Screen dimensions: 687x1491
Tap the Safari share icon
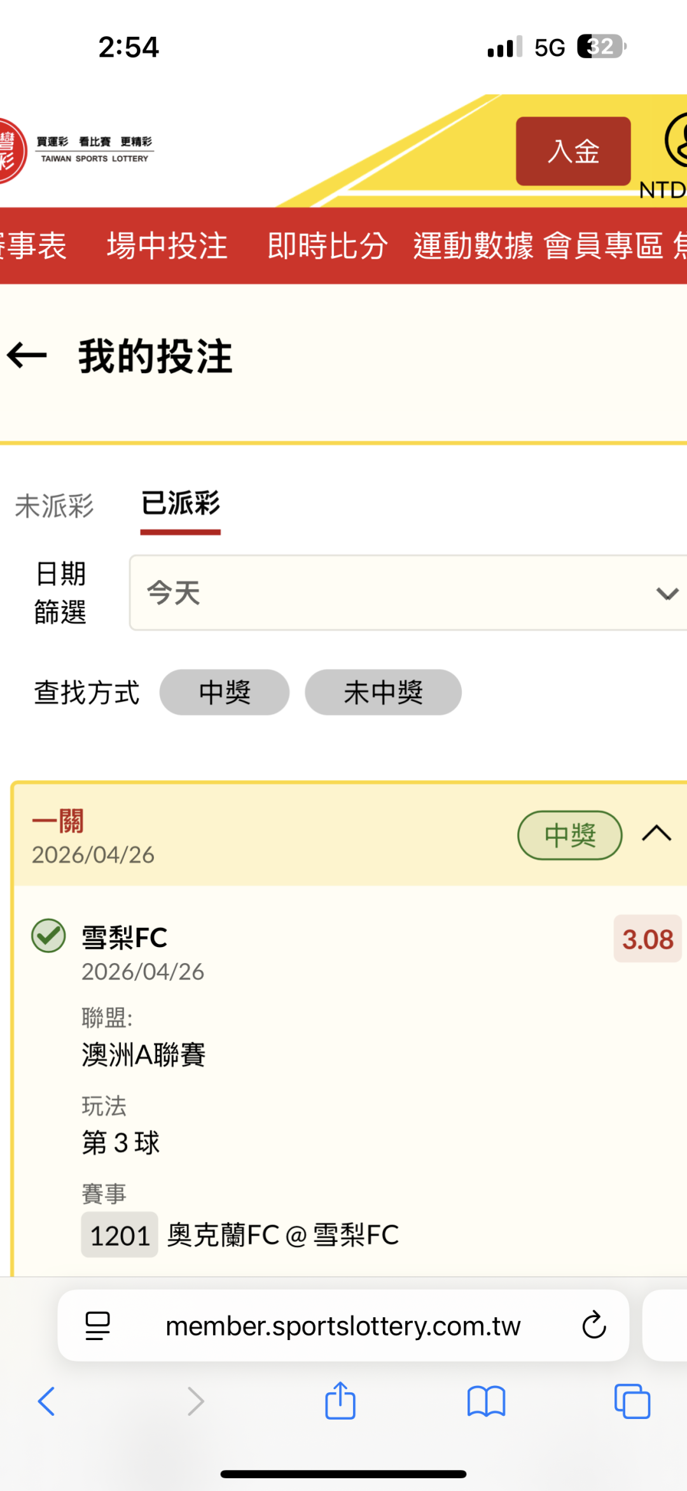pyautogui.click(x=340, y=1401)
